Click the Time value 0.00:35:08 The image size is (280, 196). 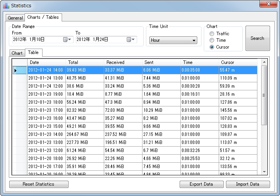coord(200,70)
